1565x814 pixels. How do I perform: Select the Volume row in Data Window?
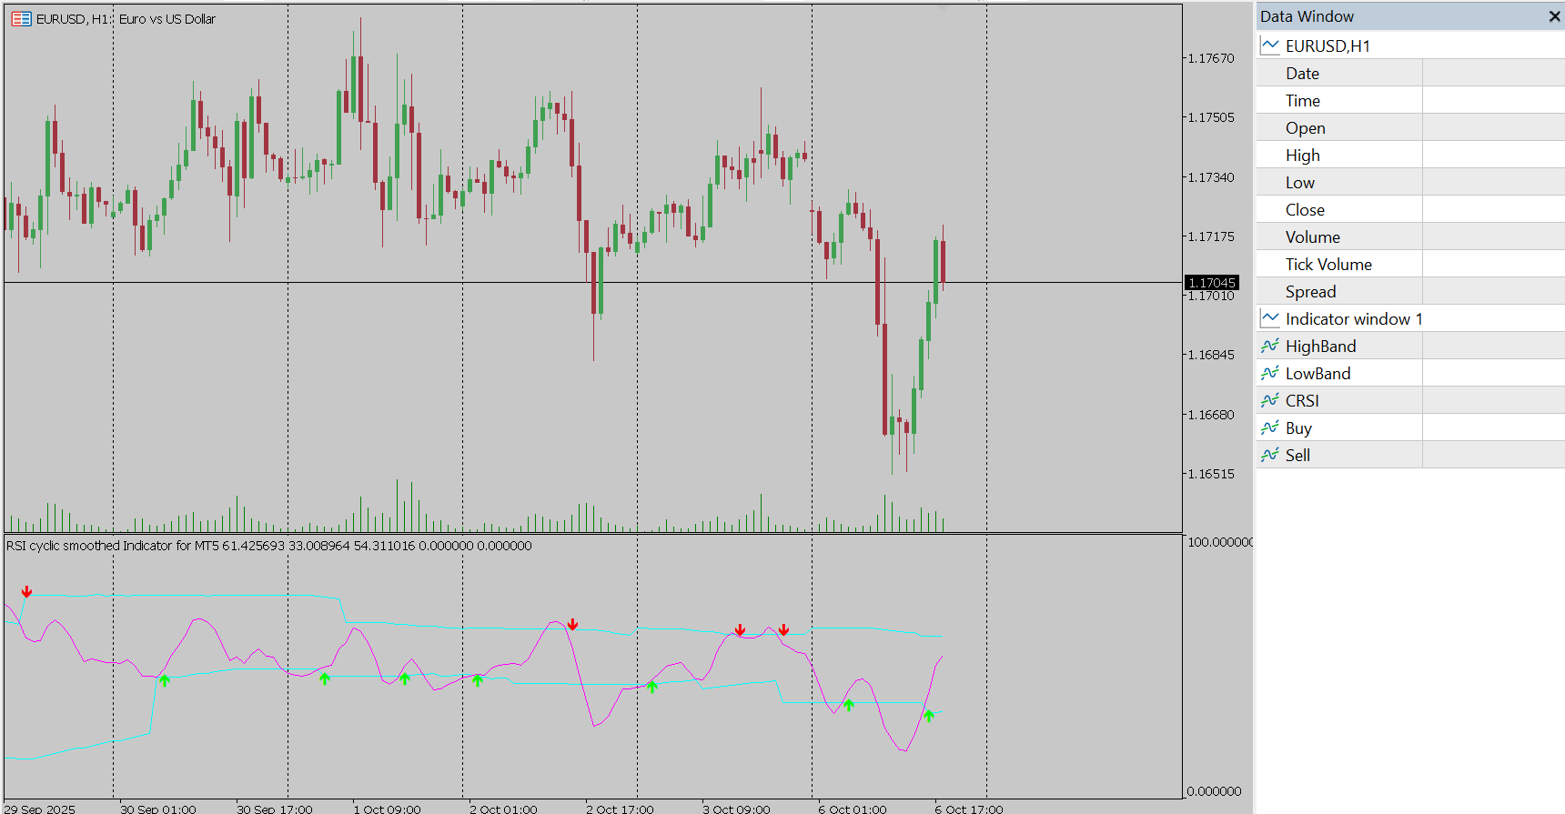coord(1410,236)
